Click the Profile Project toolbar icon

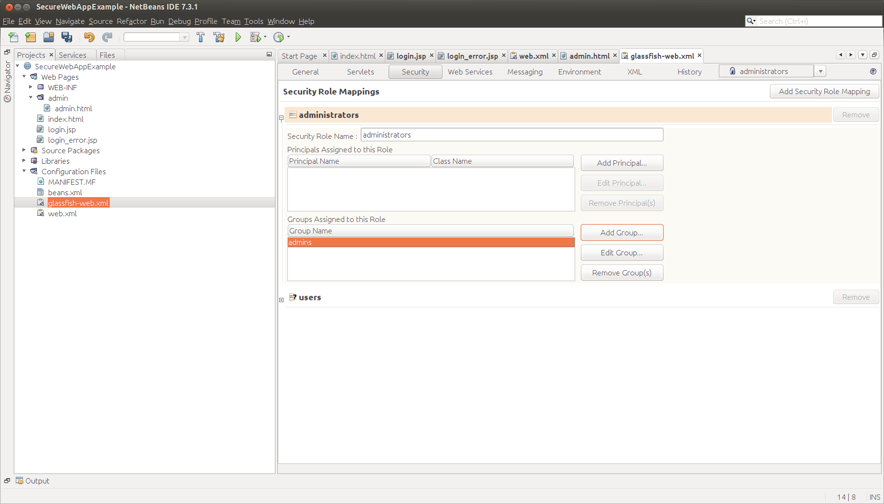pos(279,37)
